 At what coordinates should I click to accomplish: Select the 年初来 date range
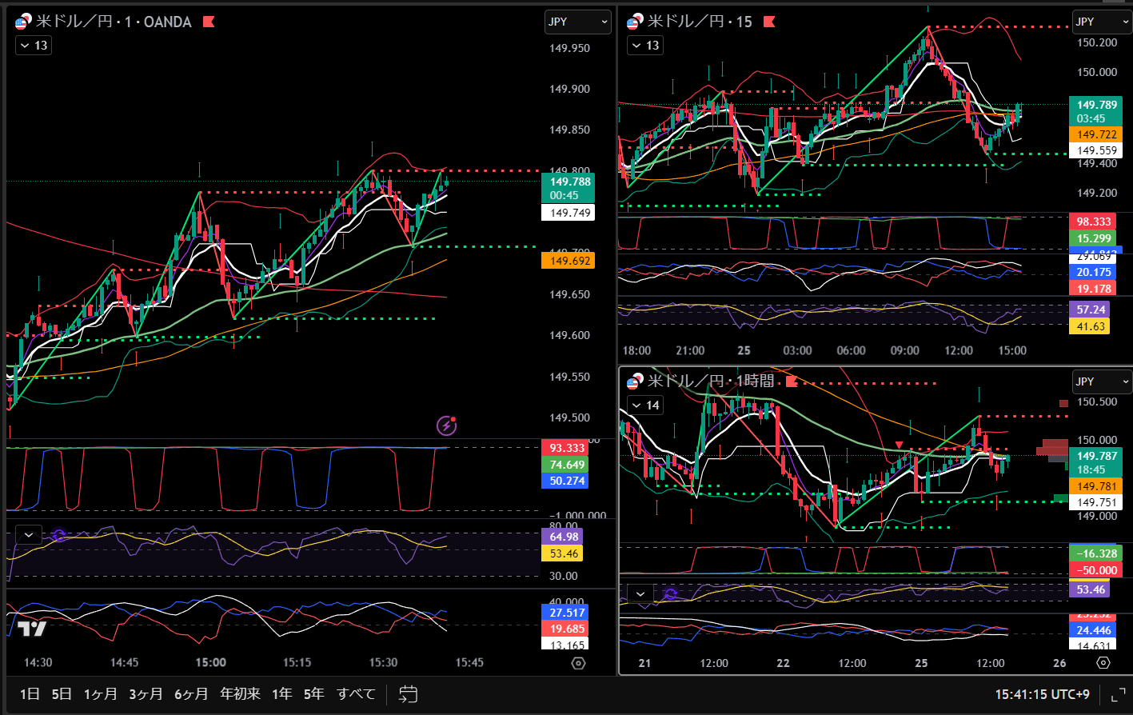coord(240,693)
